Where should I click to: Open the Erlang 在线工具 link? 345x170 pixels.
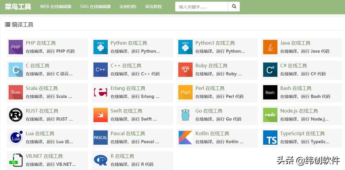(x=128, y=88)
